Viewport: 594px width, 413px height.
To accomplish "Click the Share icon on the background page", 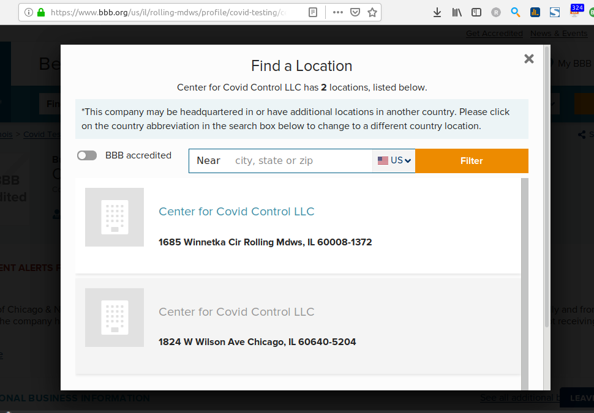I will pyautogui.click(x=582, y=135).
